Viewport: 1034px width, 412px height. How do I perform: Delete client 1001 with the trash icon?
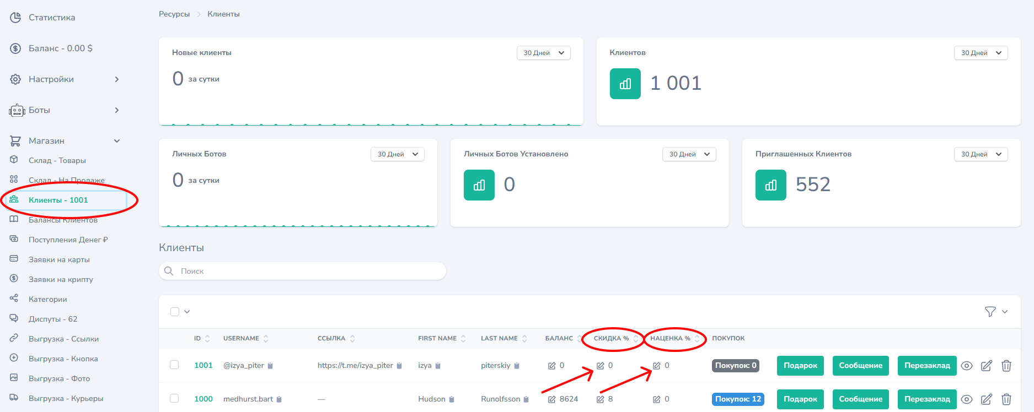pyautogui.click(x=1006, y=366)
